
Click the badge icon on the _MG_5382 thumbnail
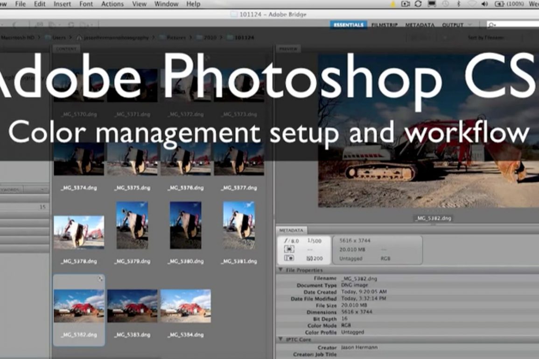(x=100, y=279)
